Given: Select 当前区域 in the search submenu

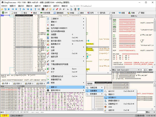Looking at the screenshot, I should [95, 87].
